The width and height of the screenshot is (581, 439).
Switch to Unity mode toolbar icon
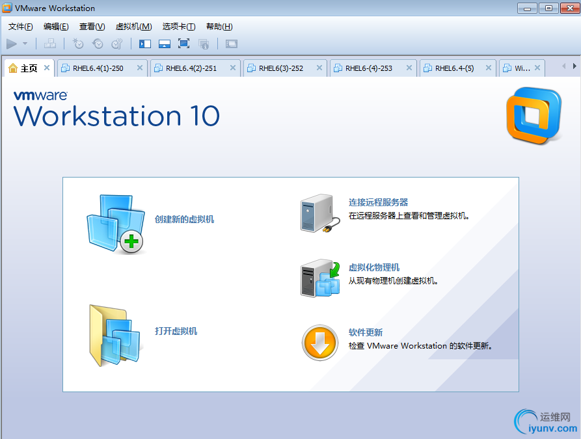click(204, 44)
